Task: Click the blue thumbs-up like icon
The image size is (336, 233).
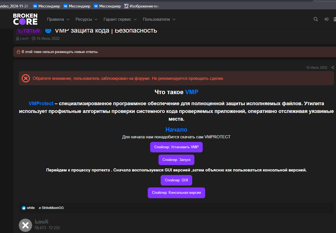Action: [24, 208]
